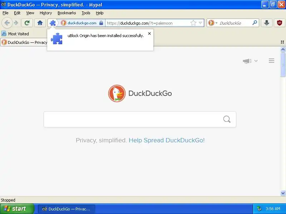This screenshot has height=214, width=286.
Task: Open the View menu
Action: pyautogui.click(x=30, y=13)
